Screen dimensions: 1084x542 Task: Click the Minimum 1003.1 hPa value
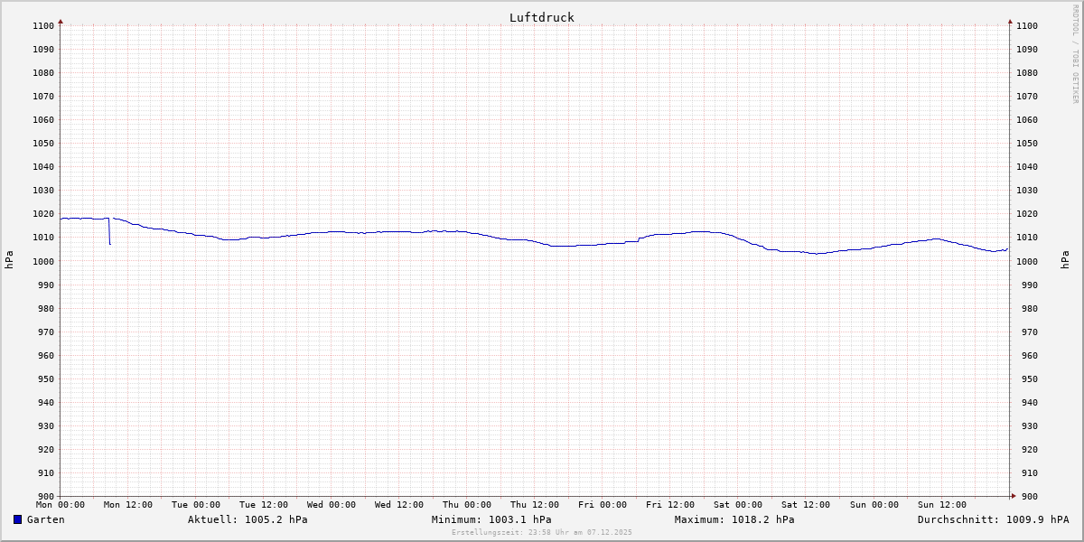click(491, 519)
